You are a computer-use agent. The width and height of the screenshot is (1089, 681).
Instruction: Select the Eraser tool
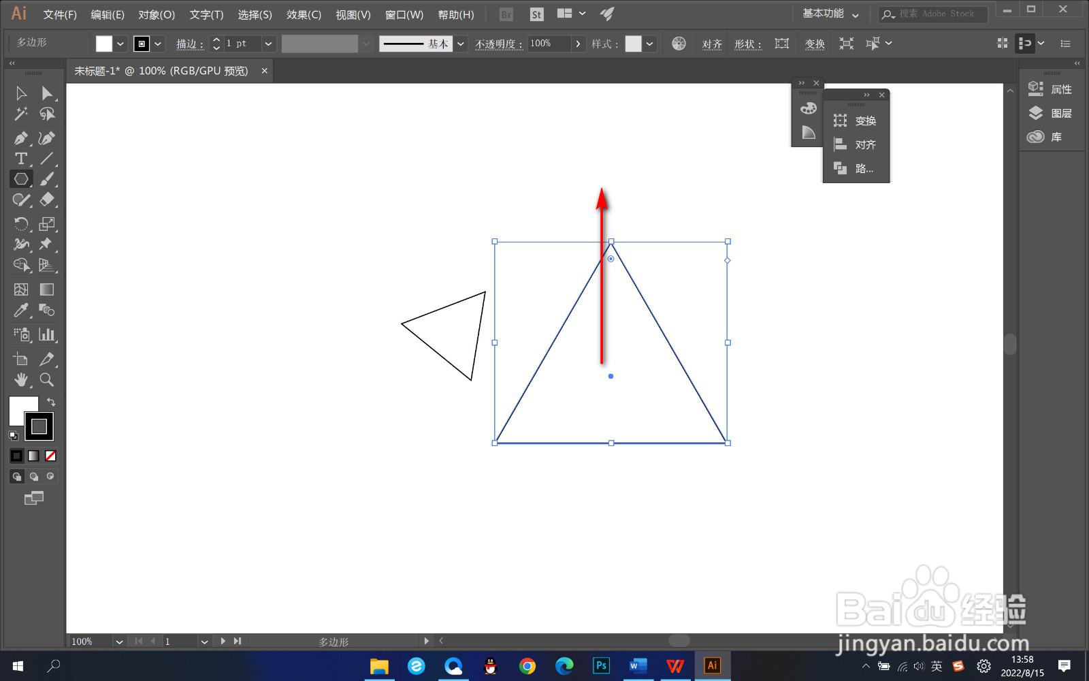(47, 200)
